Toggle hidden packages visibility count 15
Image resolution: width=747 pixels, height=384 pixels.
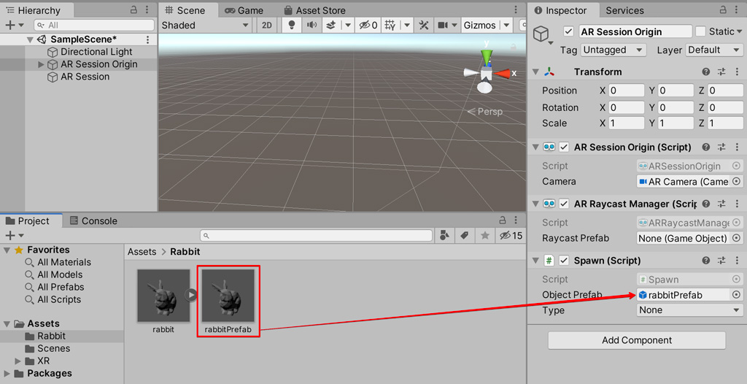point(511,235)
